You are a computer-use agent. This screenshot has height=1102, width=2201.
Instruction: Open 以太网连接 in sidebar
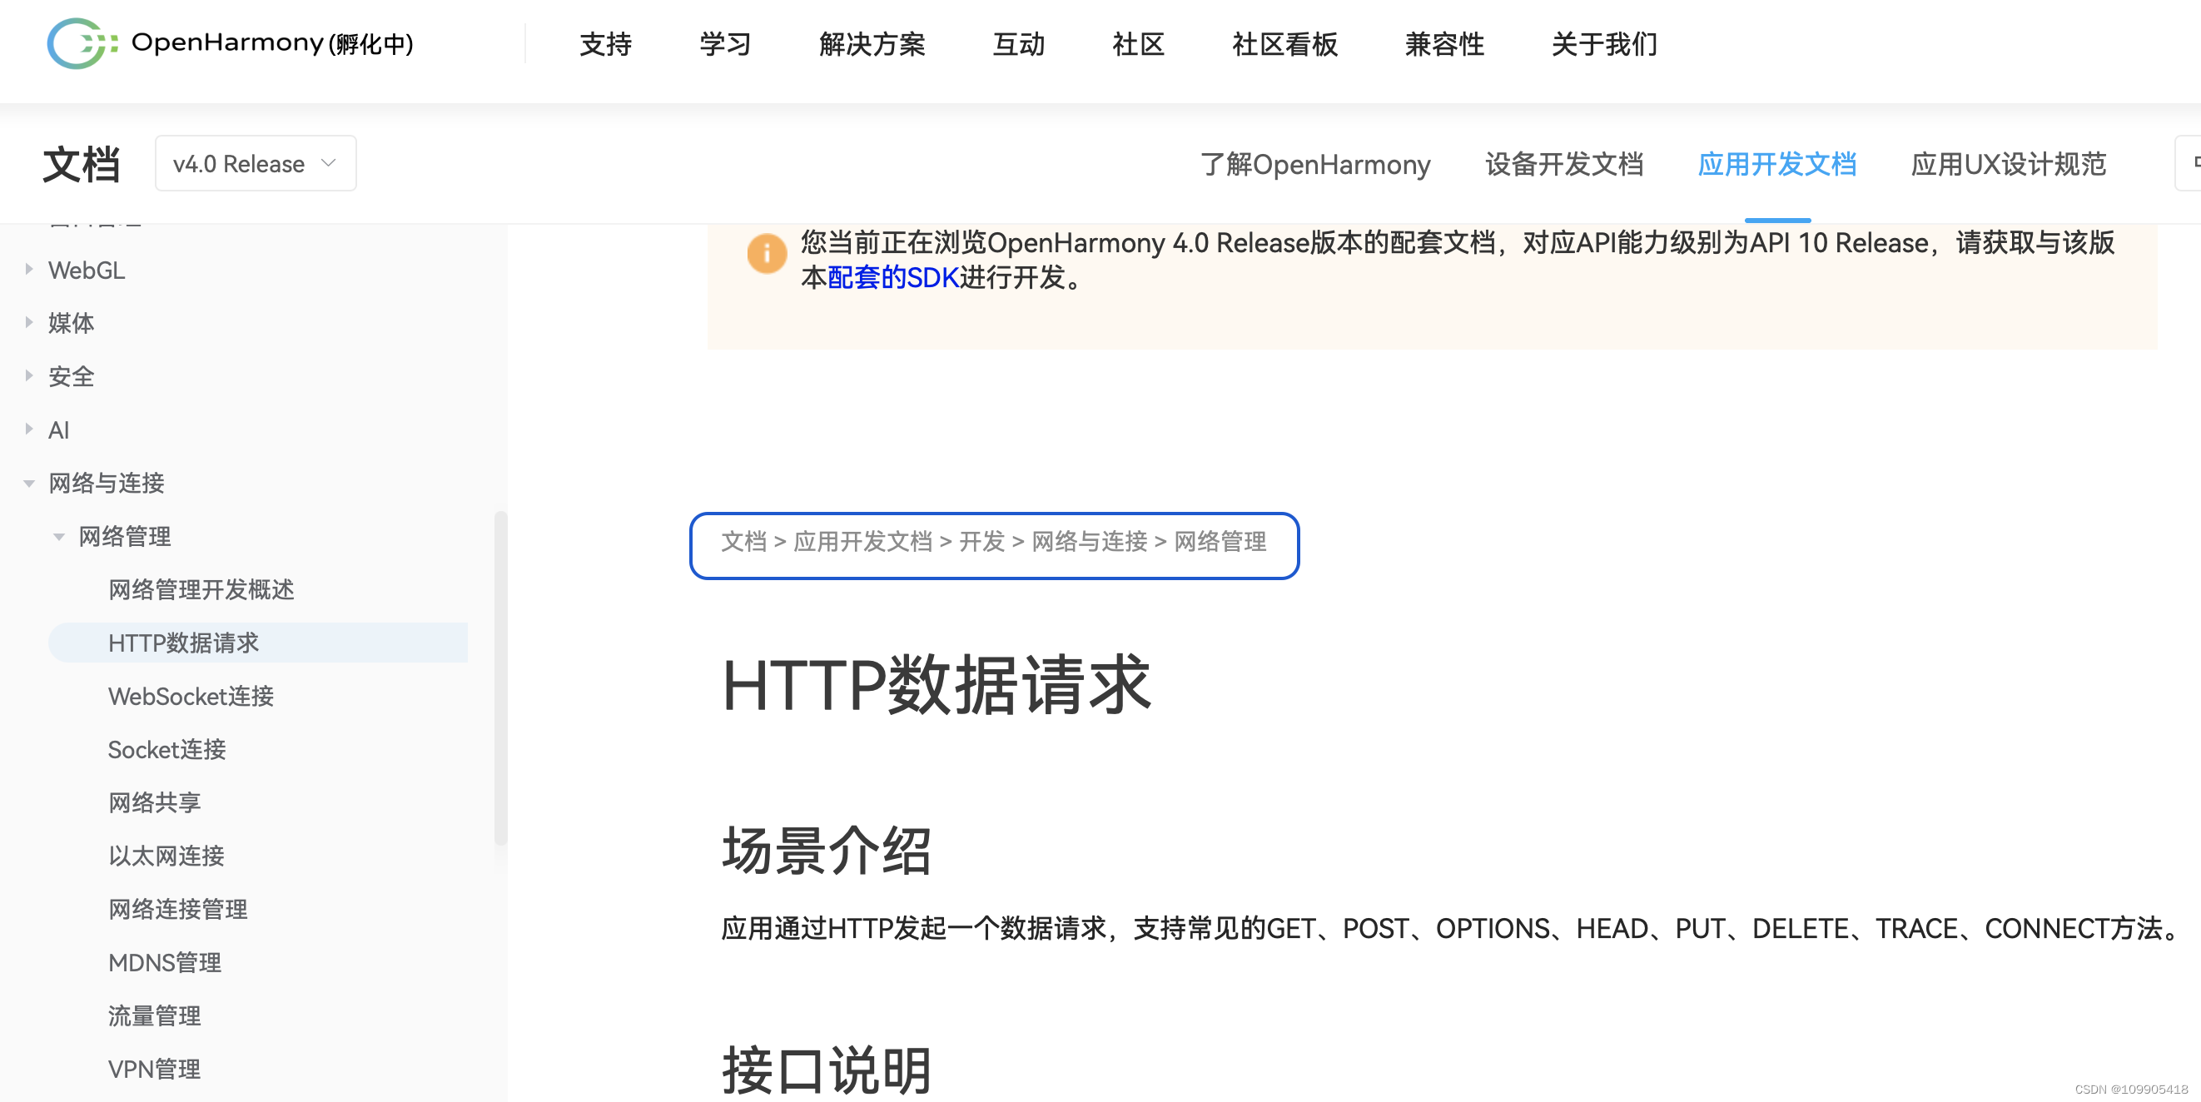[x=166, y=855]
